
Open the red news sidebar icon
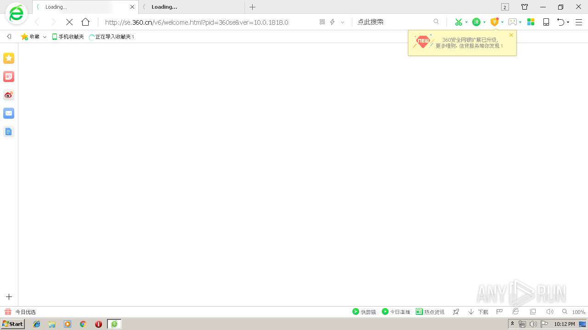[9, 77]
